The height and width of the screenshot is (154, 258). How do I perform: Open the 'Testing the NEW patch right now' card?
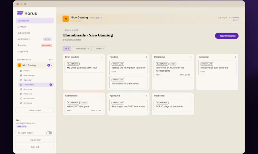tap(128, 68)
